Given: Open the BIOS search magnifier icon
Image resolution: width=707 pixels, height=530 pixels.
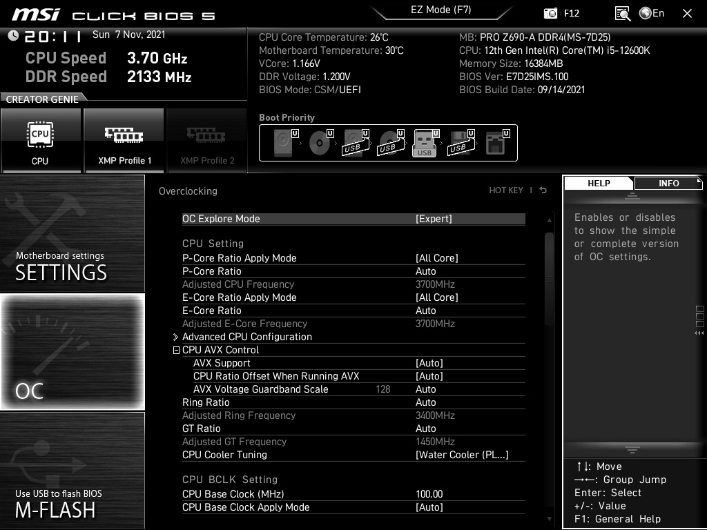Looking at the screenshot, I should point(623,14).
